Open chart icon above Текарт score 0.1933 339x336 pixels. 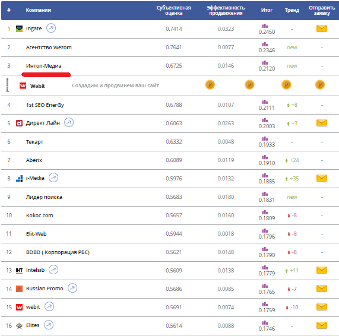click(x=265, y=138)
